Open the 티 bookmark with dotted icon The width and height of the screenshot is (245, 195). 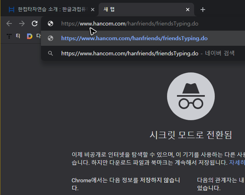pyautogui.click(x=14, y=36)
